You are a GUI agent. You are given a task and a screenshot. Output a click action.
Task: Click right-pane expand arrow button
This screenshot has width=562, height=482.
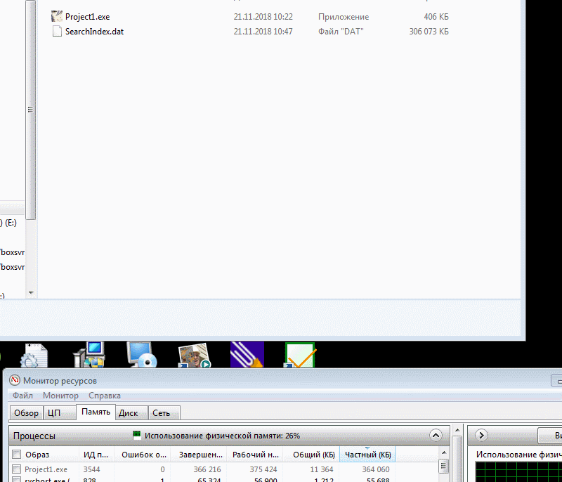click(x=481, y=435)
